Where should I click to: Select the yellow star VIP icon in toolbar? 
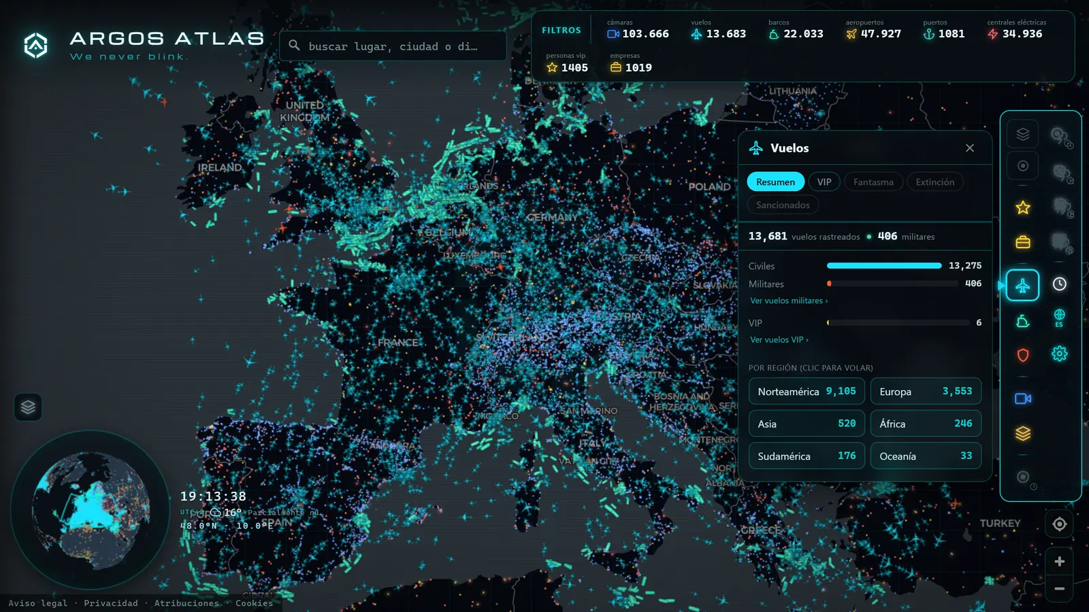tap(1023, 207)
